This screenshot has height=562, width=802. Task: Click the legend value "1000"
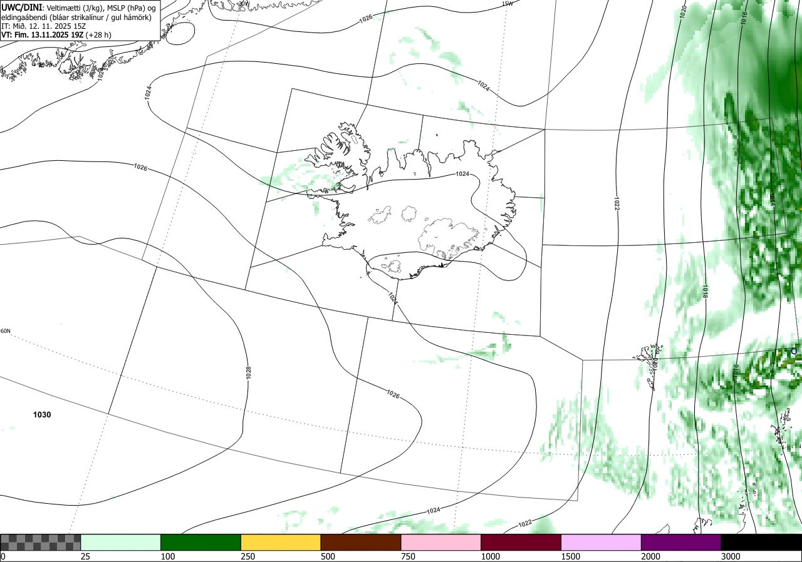pyautogui.click(x=491, y=556)
